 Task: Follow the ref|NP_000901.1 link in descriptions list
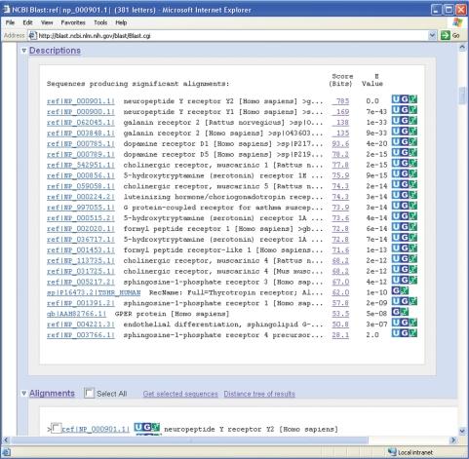pyautogui.click(x=81, y=101)
